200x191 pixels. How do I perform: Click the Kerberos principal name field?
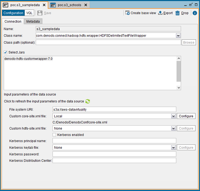click(114, 141)
